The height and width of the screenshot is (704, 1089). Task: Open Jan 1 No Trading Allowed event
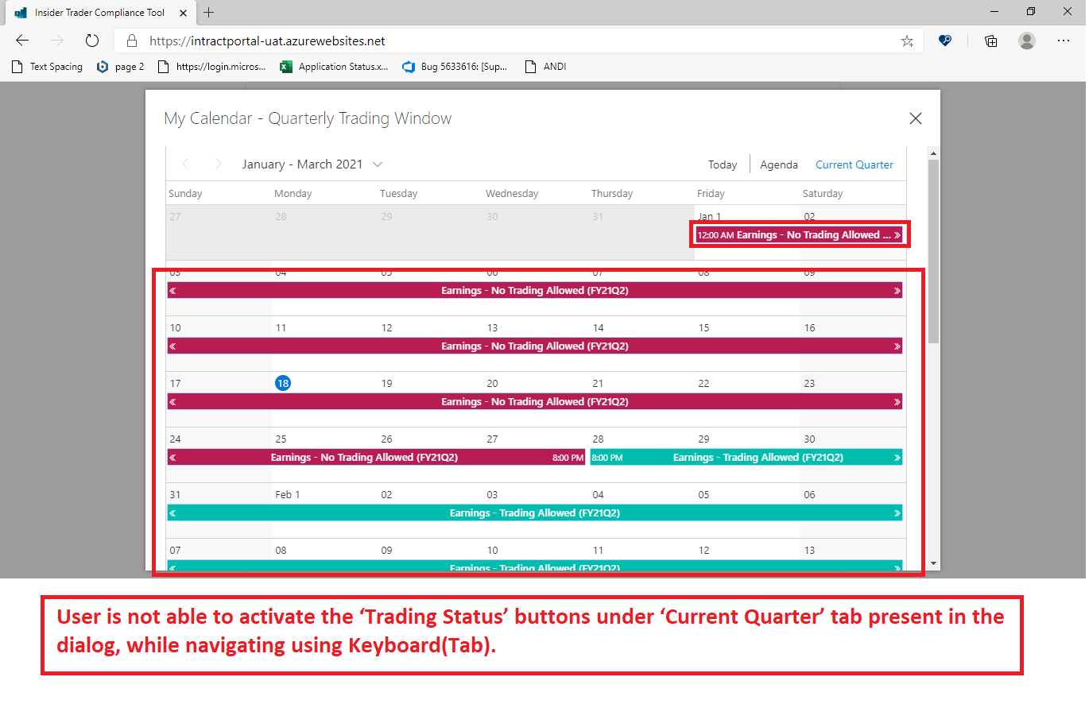pyautogui.click(x=798, y=235)
